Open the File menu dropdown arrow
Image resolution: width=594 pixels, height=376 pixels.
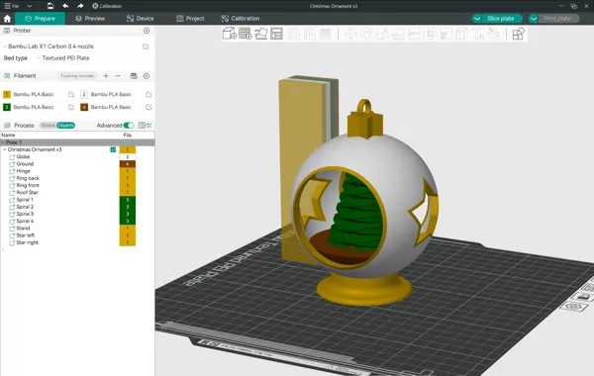point(29,6)
